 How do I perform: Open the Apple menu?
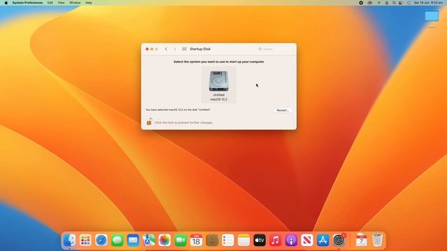[x=6, y=3]
